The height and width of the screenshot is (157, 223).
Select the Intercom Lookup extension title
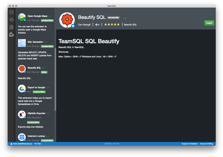[36, 136]
